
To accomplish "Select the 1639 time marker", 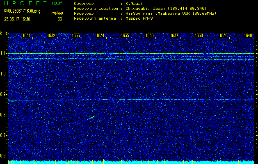I will click(224, 36).
